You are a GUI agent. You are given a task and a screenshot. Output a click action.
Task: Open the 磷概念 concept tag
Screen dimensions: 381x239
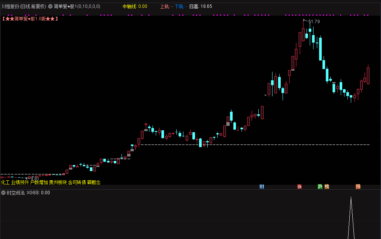tap(94, 182)
